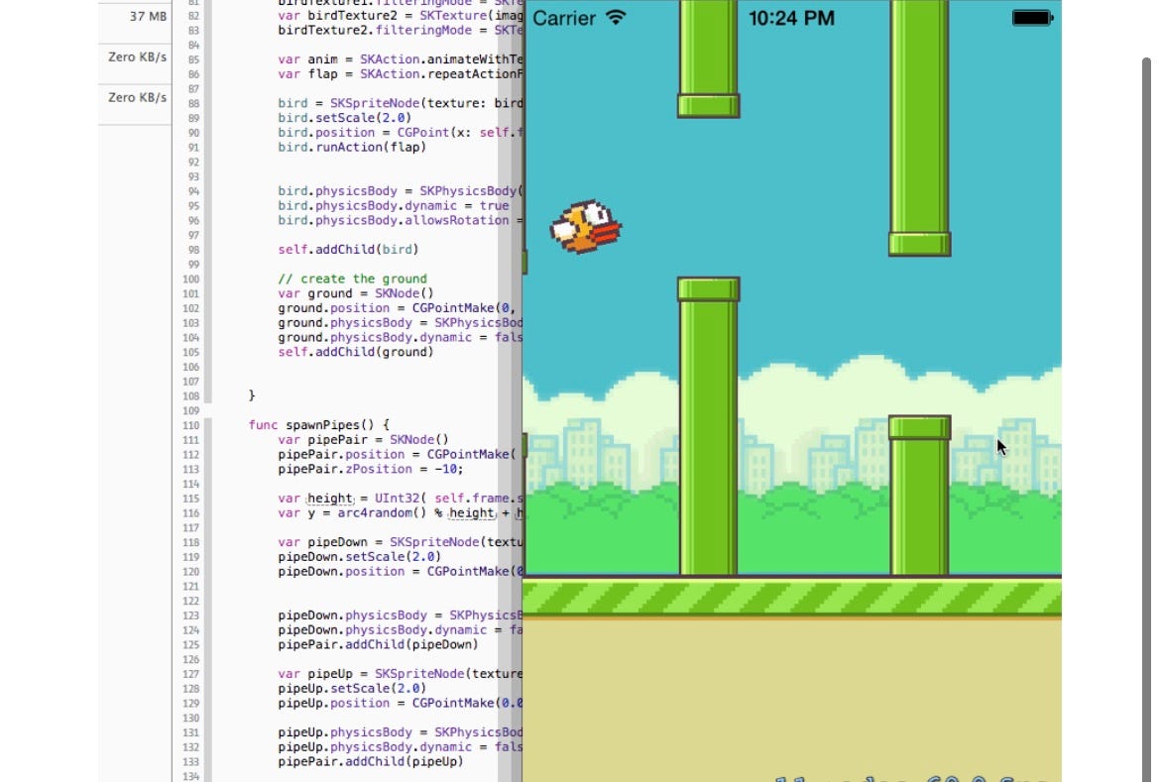1160x782 pixels.
Task: Click line number 122 in the gutter
Action: coord(191,602)
